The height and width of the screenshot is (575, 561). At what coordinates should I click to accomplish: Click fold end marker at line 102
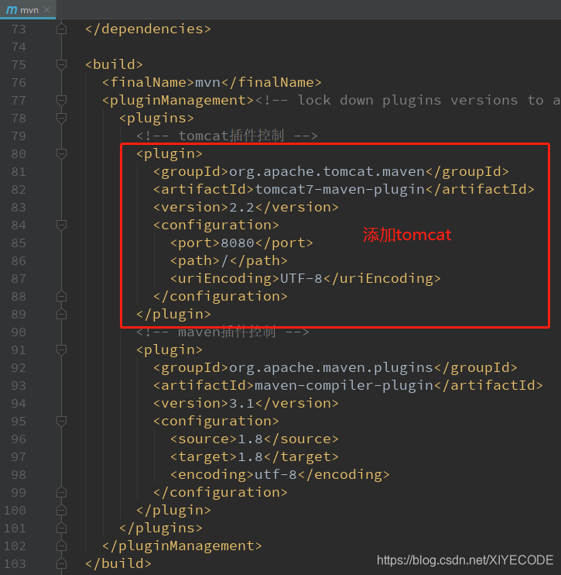(x=62, y=546)
